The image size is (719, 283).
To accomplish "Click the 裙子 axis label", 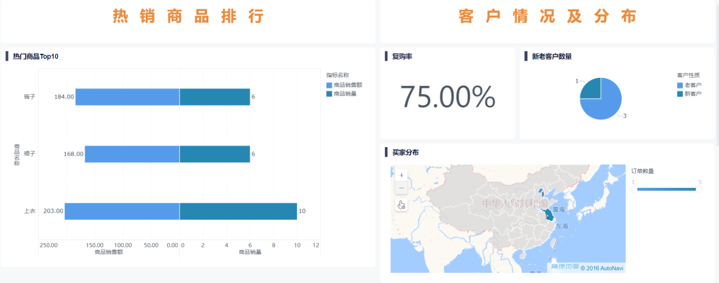I will (x=30, y=154).
